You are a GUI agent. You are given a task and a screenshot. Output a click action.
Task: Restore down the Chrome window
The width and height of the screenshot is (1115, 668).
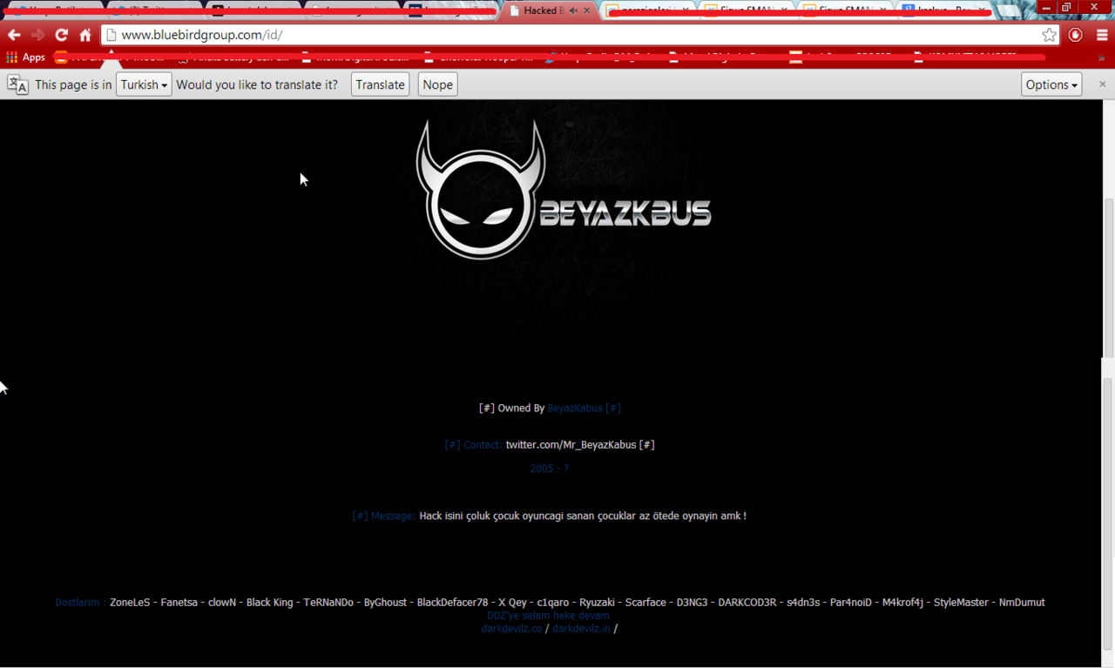(1066, 7)
